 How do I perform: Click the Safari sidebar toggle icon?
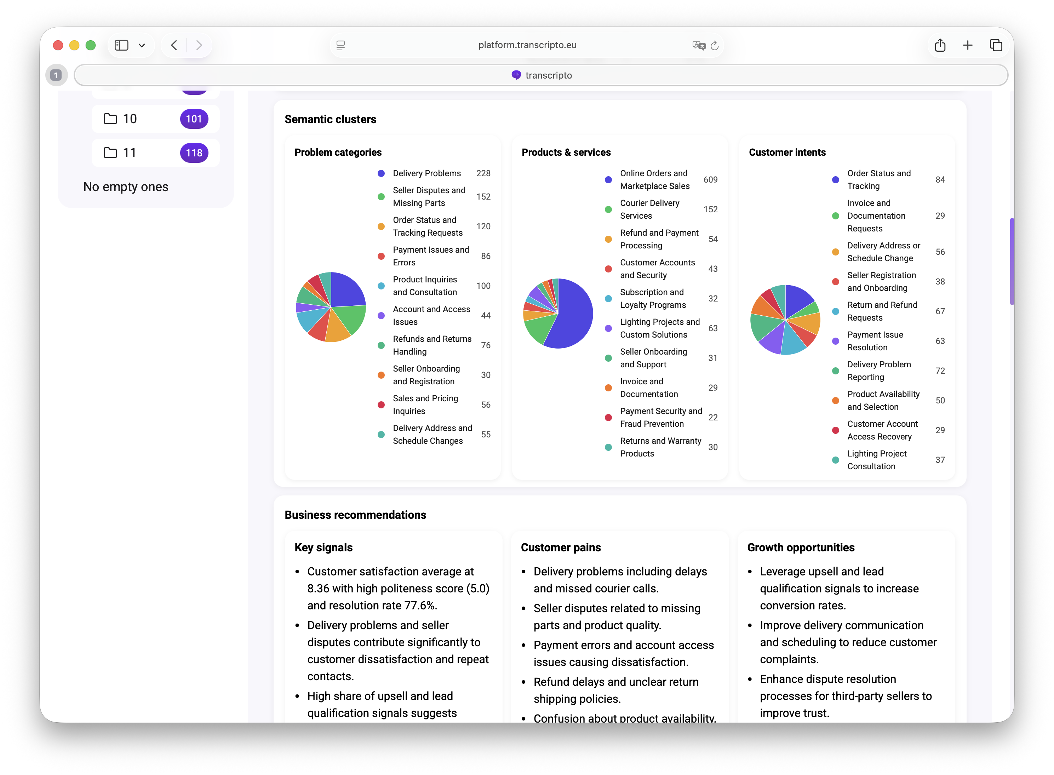coord(121,45)
